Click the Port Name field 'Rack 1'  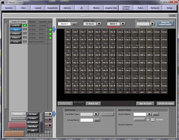pos(64,24)
